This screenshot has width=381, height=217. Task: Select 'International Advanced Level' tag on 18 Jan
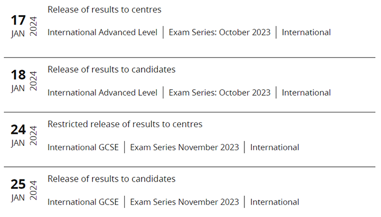coord(102,92)
